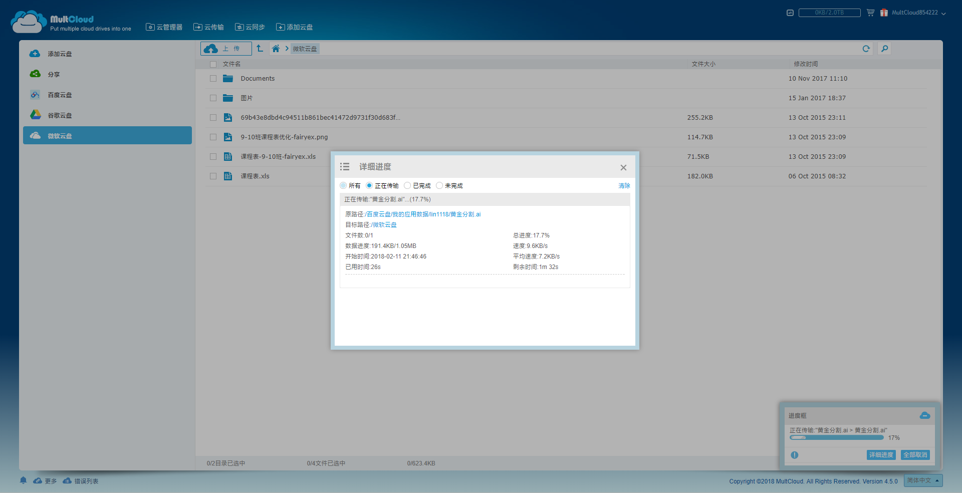Select the 未完成 radio button

[439, 185]
